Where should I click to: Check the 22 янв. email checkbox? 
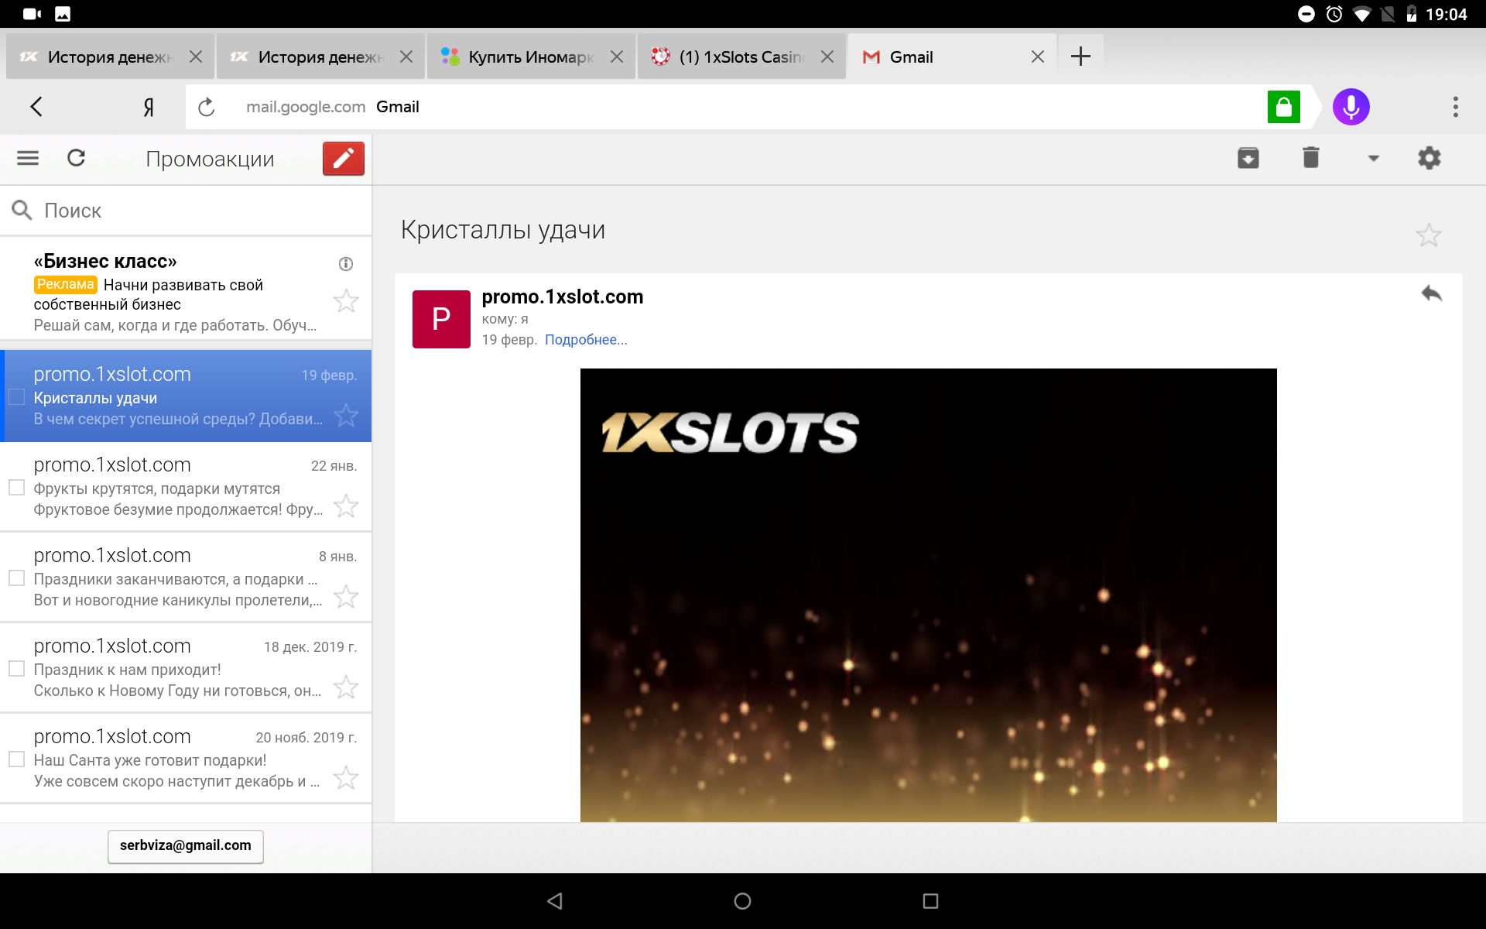click(x=17, y=488)
